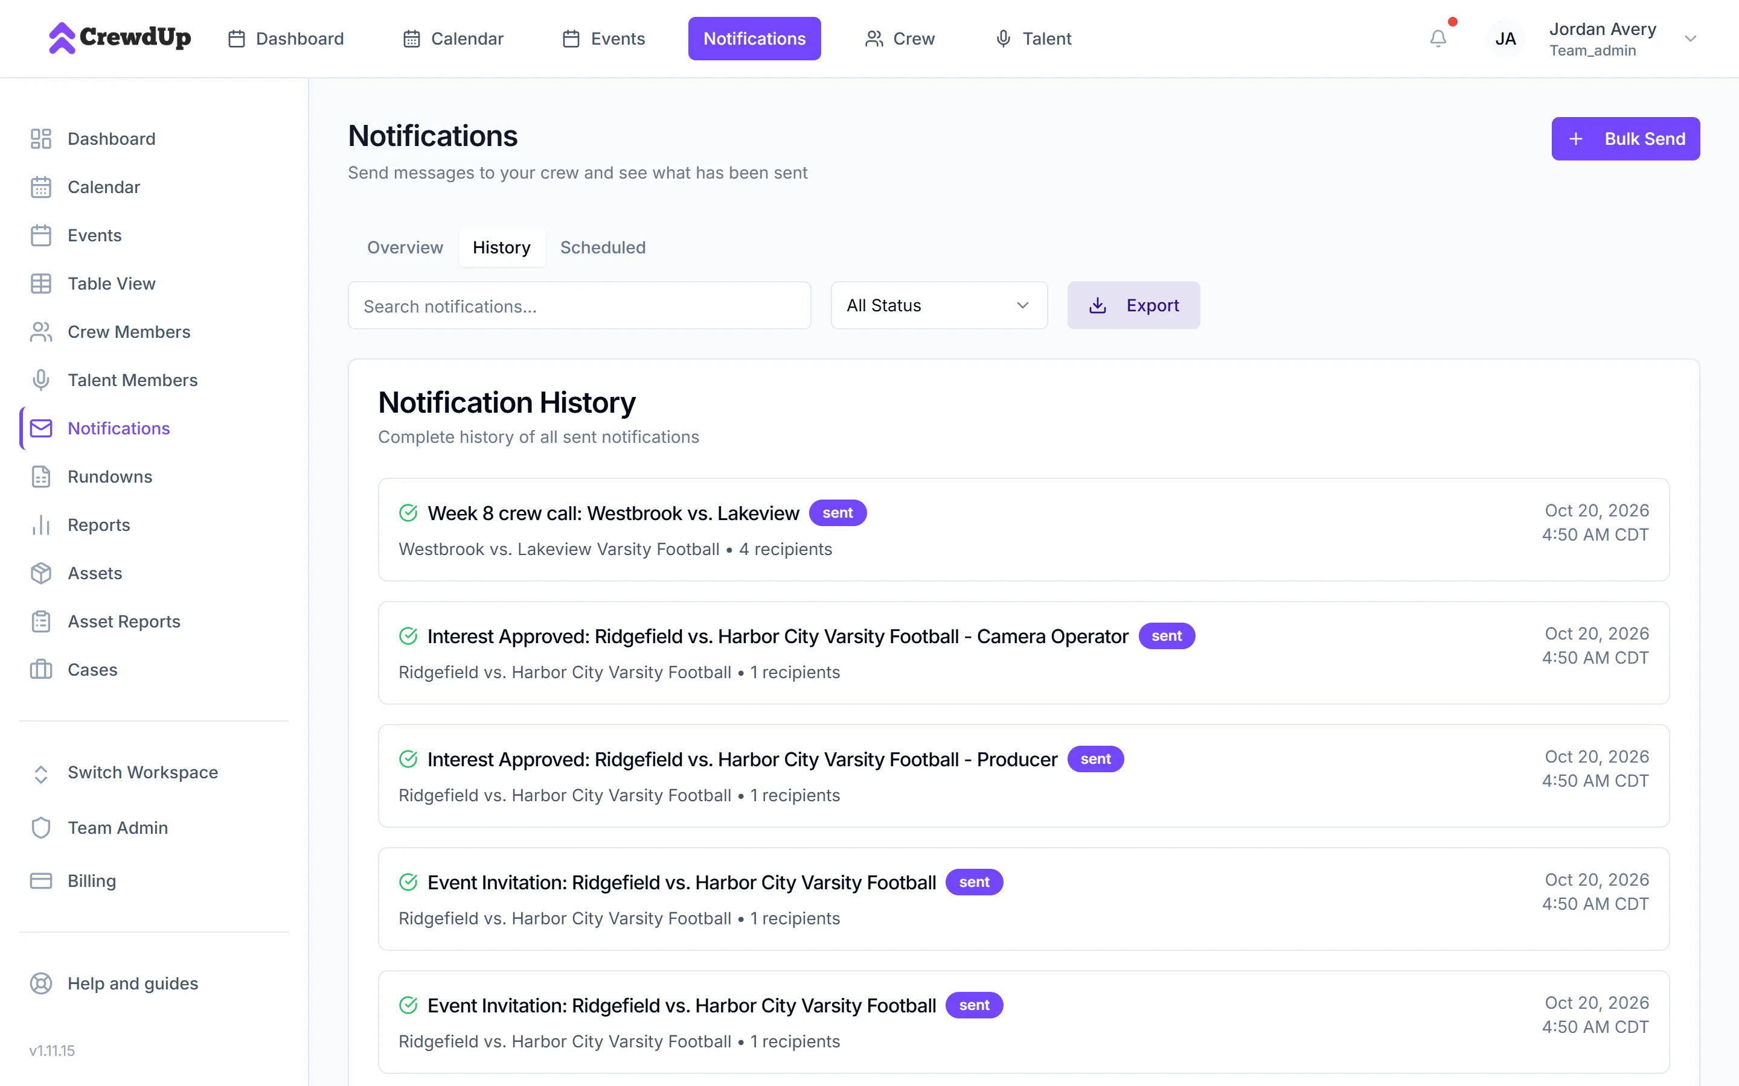Screen dimensions: 1739x1086
Task: Click check icon on Producer notification
Action: coord(408,759)
